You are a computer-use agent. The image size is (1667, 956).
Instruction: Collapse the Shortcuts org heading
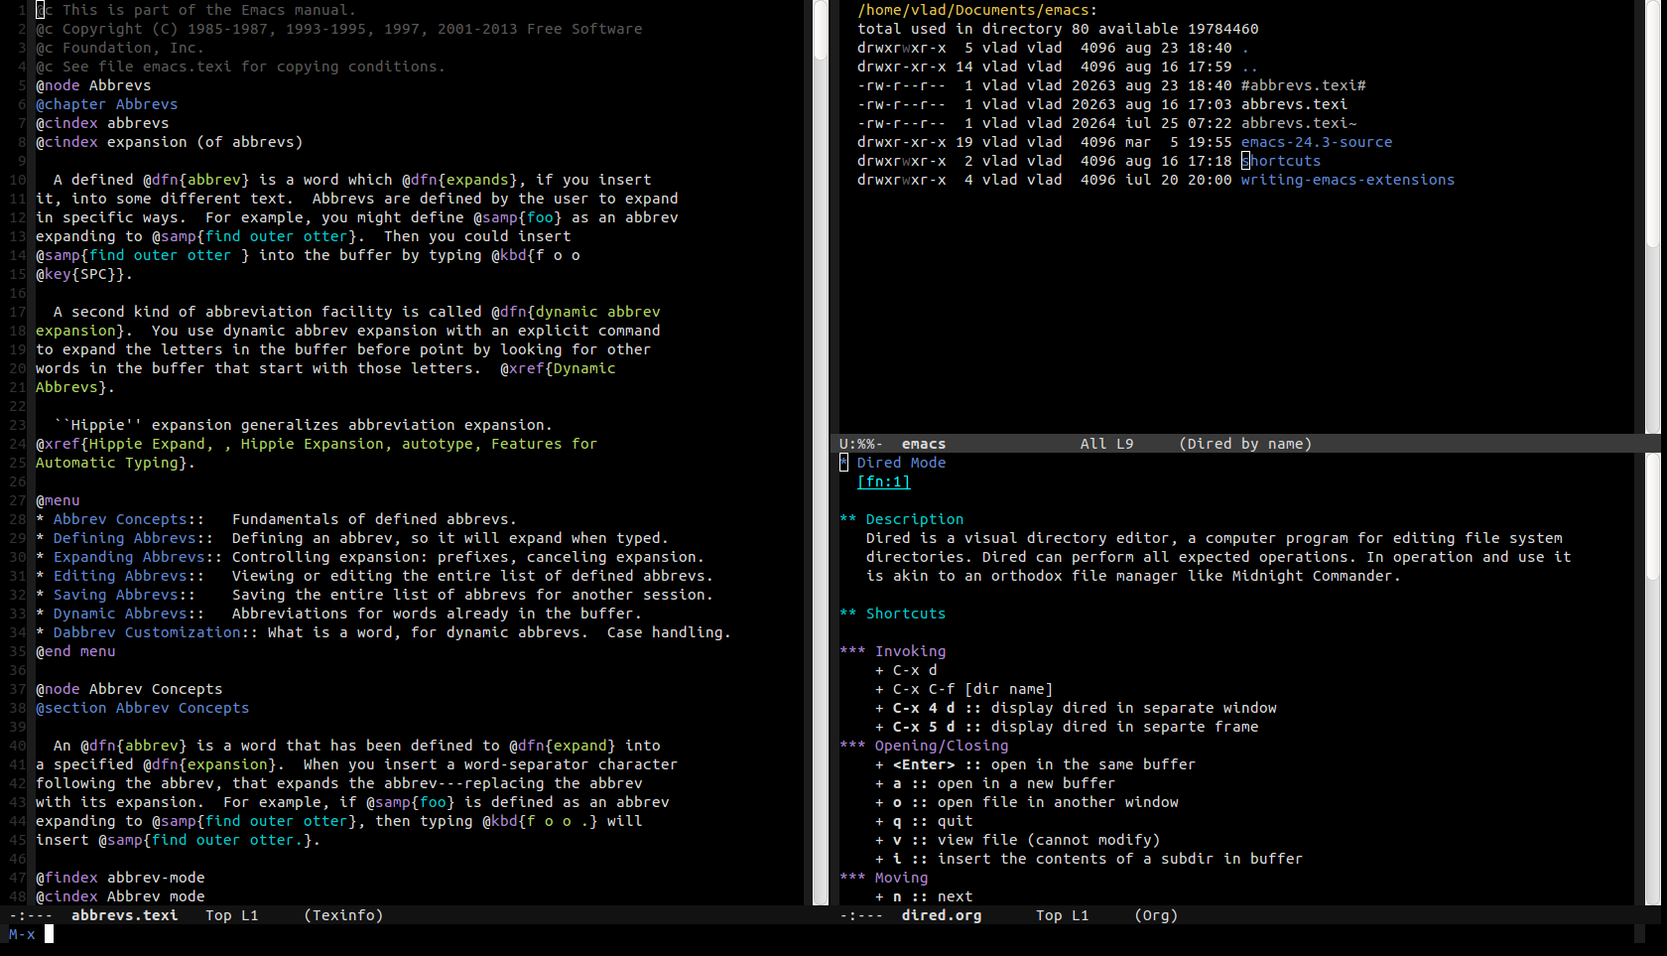coord(905,614)
